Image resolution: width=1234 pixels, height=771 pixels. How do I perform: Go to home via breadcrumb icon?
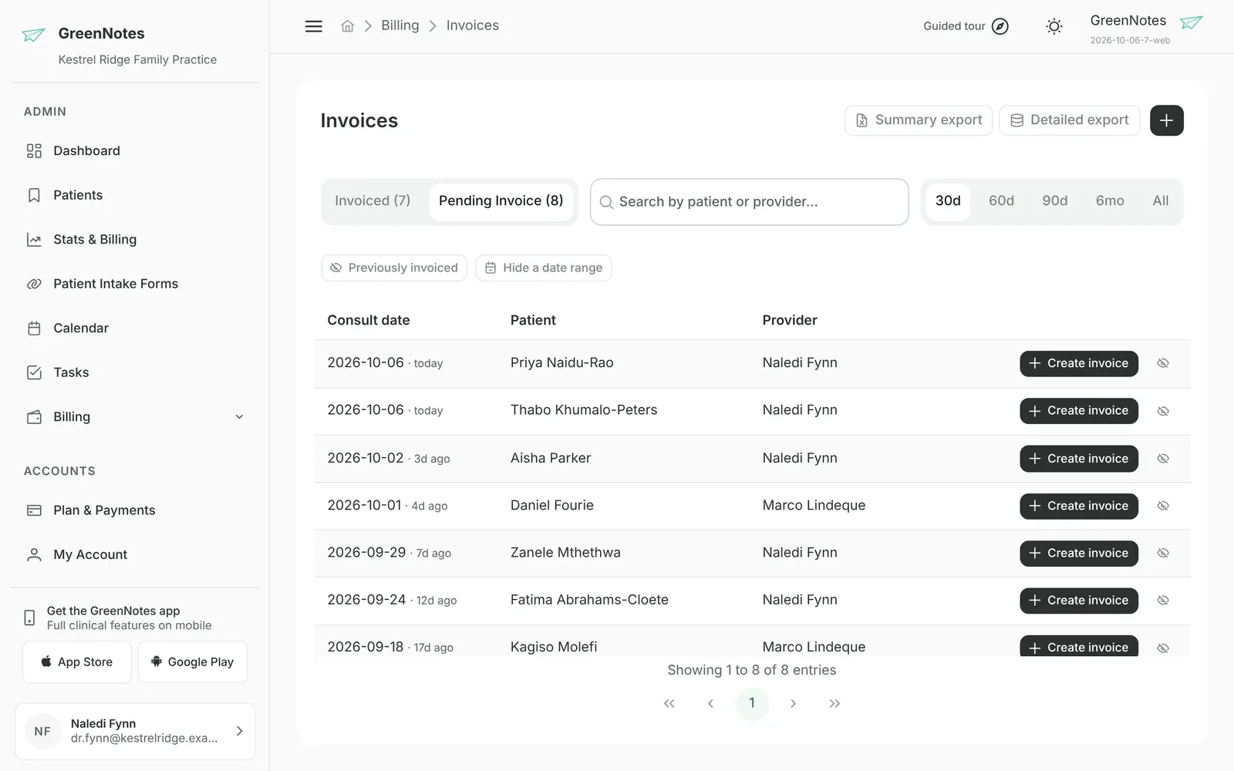pyautogui.click(x=348, y=26)
